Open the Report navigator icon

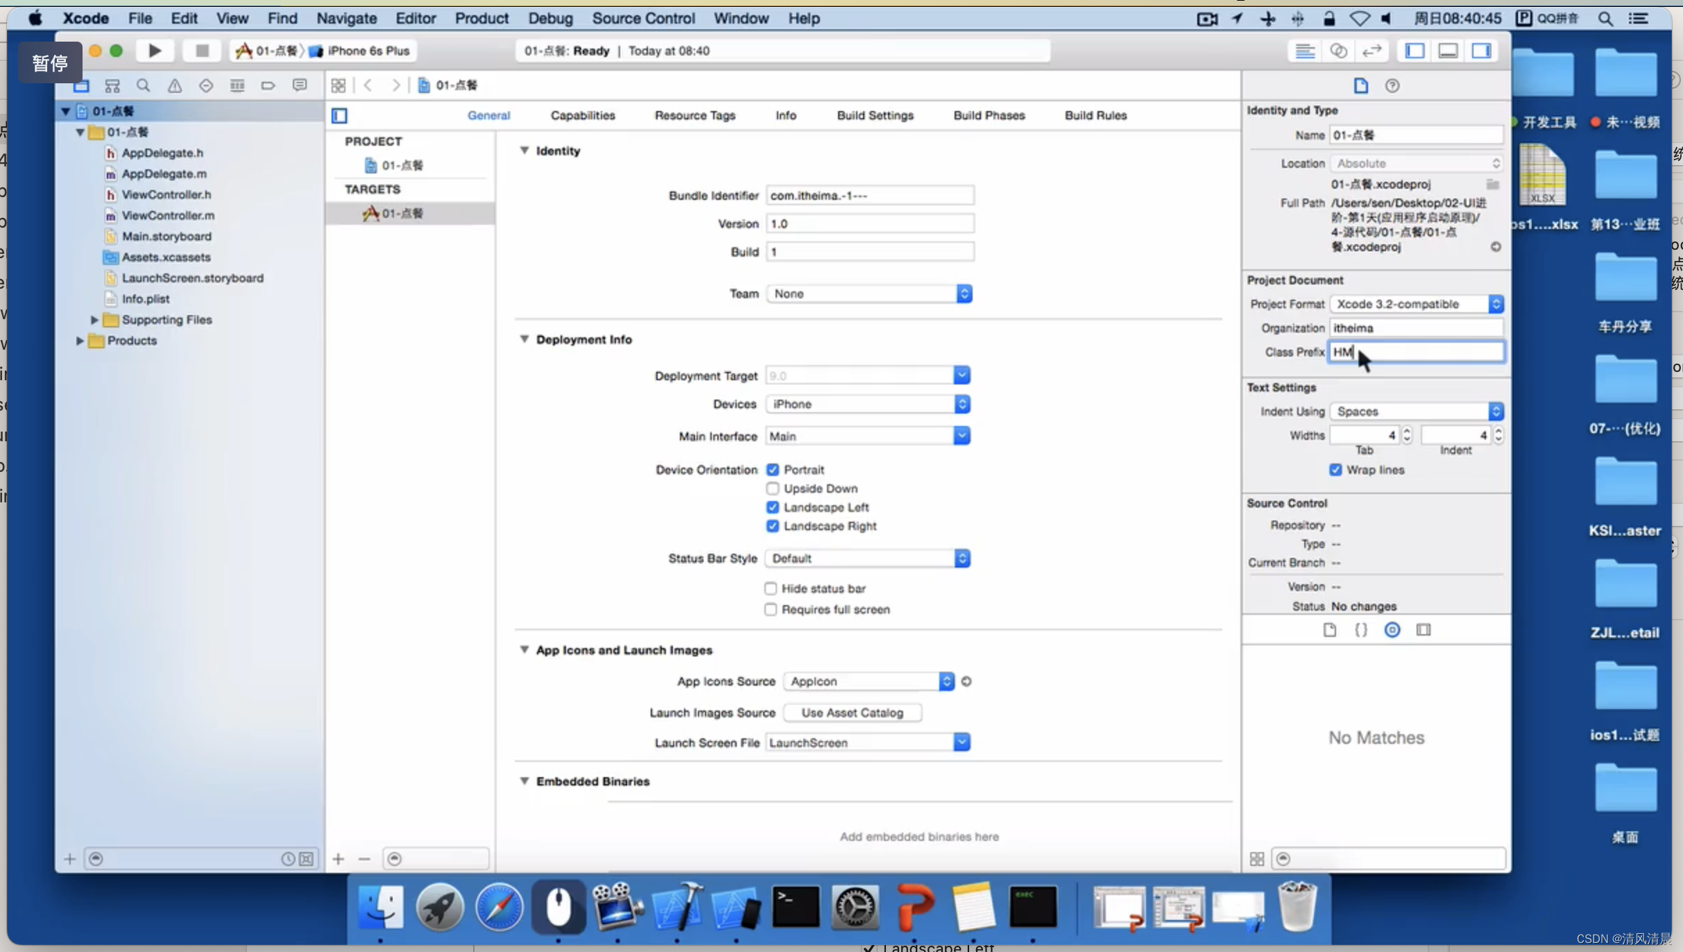click(x=300, y=85)
